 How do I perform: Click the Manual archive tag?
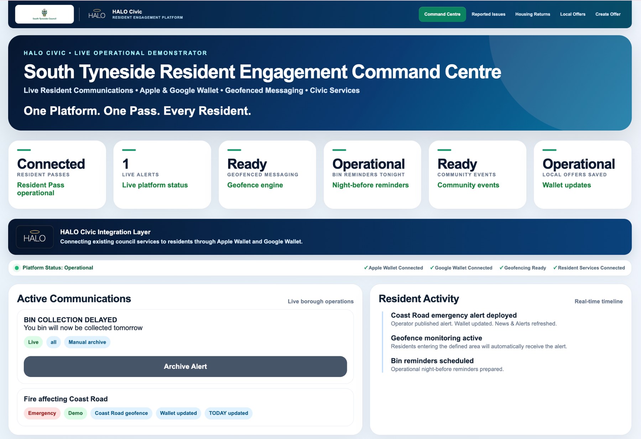(x=87, y=342)
